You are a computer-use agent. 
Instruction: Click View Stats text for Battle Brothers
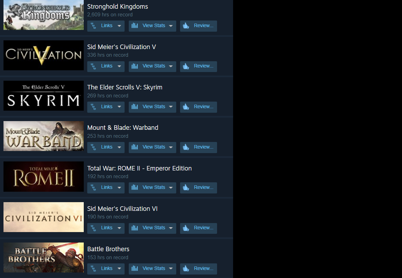click(154, 268)
